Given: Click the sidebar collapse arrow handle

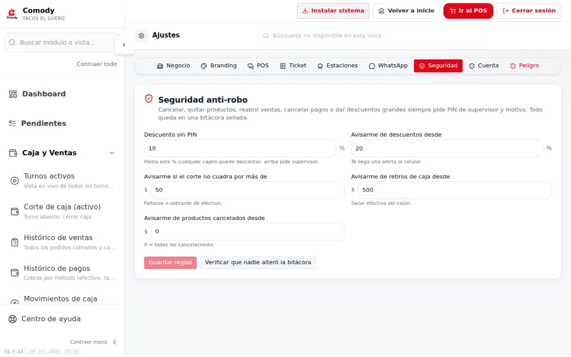Looking at the screenshot, I should 124,44.
